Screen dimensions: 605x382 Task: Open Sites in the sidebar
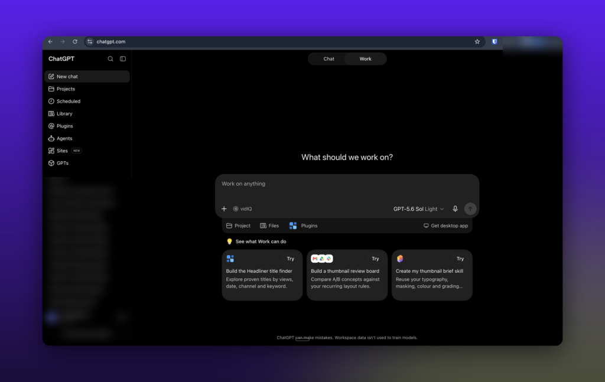[x=87, y=151]
